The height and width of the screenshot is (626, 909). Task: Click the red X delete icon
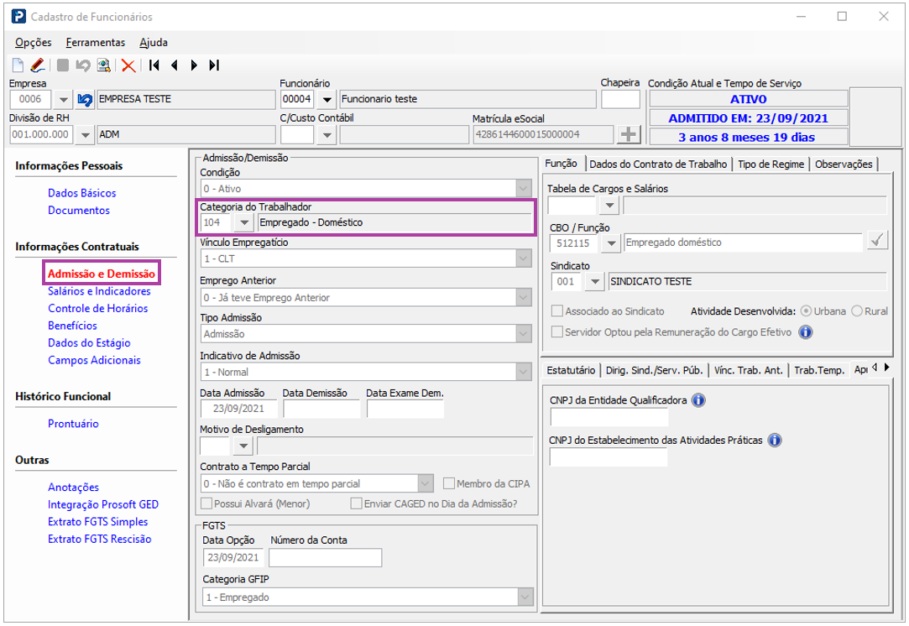click(128, 65)
